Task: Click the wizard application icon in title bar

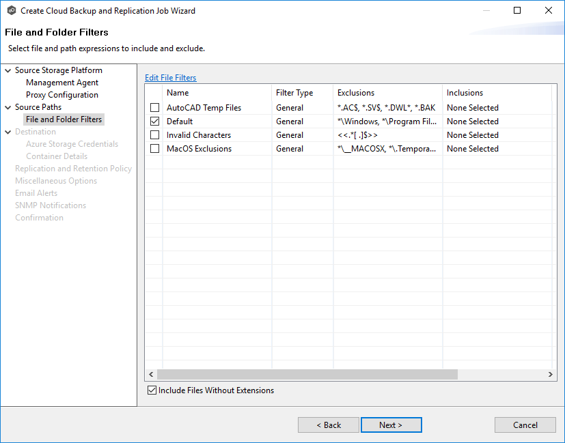Action: [11, 10]
